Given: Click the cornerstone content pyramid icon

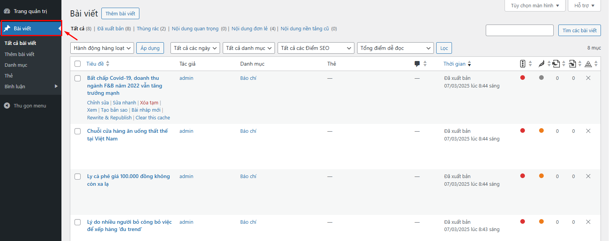Looking at the screenshot, I should (588, 64).
